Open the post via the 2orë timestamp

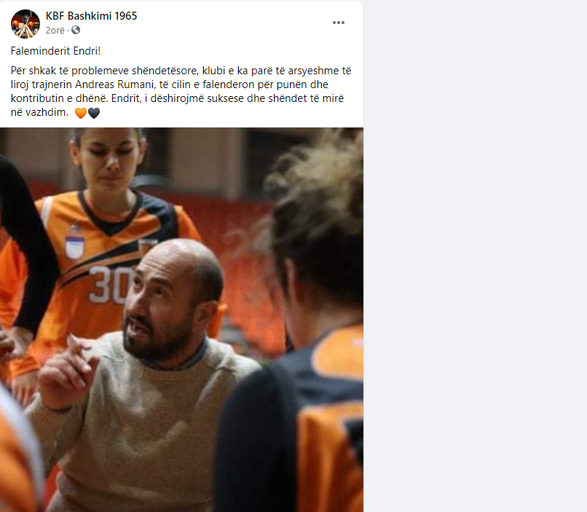55,31
